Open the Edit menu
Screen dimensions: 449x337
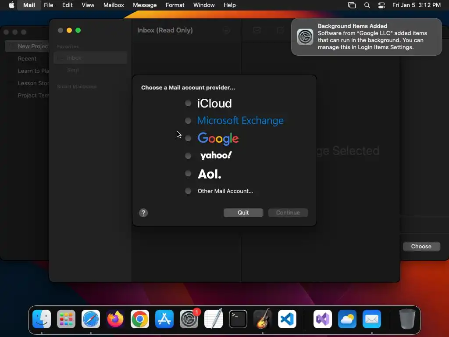[67, 5]
